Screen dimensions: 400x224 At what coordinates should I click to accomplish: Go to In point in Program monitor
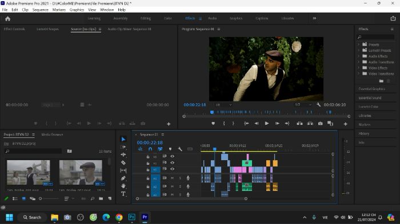coord(246,124)
